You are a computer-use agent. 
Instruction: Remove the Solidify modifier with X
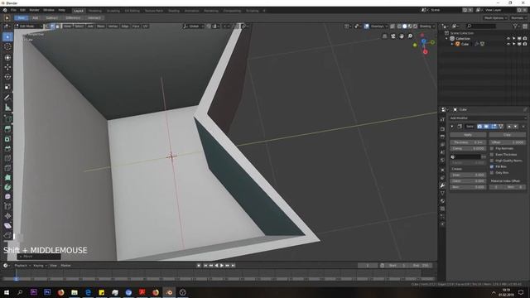[523, 127]
